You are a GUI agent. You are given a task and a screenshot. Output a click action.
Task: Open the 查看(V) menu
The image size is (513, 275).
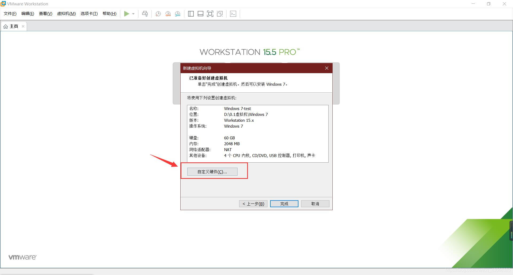click(x=46, y=14)
